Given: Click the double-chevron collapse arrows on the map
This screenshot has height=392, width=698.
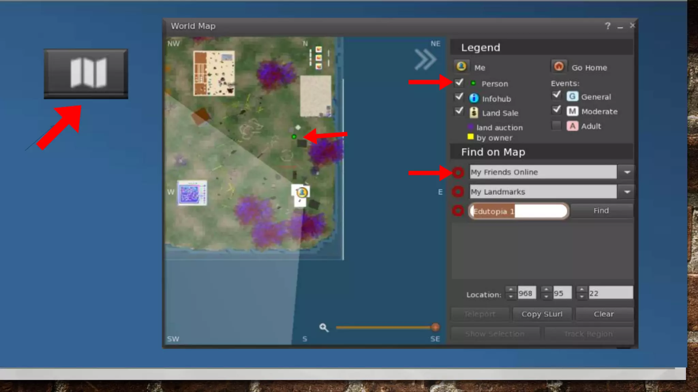Looking at the screenshot, I should 425,60.
